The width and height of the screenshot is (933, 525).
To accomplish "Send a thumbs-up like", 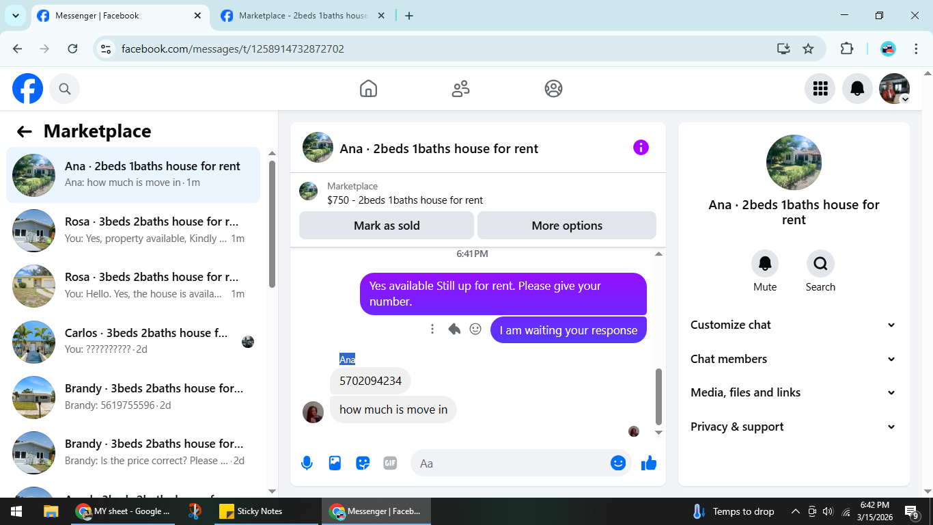I will click(x=649, y=463).
